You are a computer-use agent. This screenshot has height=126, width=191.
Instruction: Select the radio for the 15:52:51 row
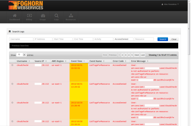12,65
